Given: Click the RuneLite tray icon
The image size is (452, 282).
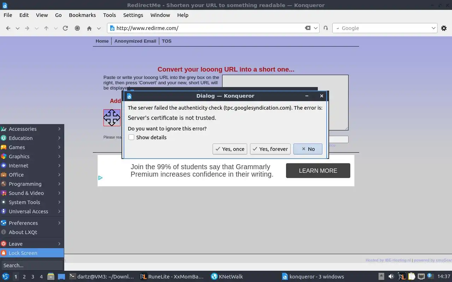Looking at the screenshot, I should [x=402, y=277].
